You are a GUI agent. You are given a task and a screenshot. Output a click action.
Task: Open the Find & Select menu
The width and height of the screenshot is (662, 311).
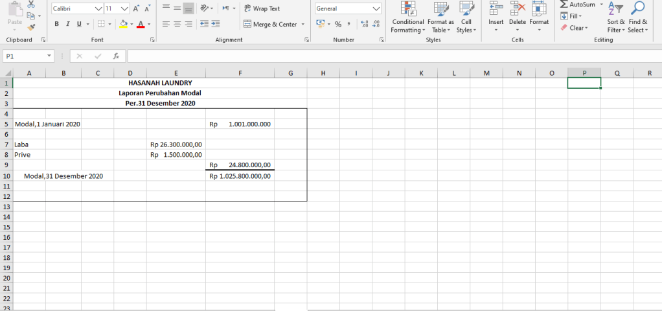(637, 17)
